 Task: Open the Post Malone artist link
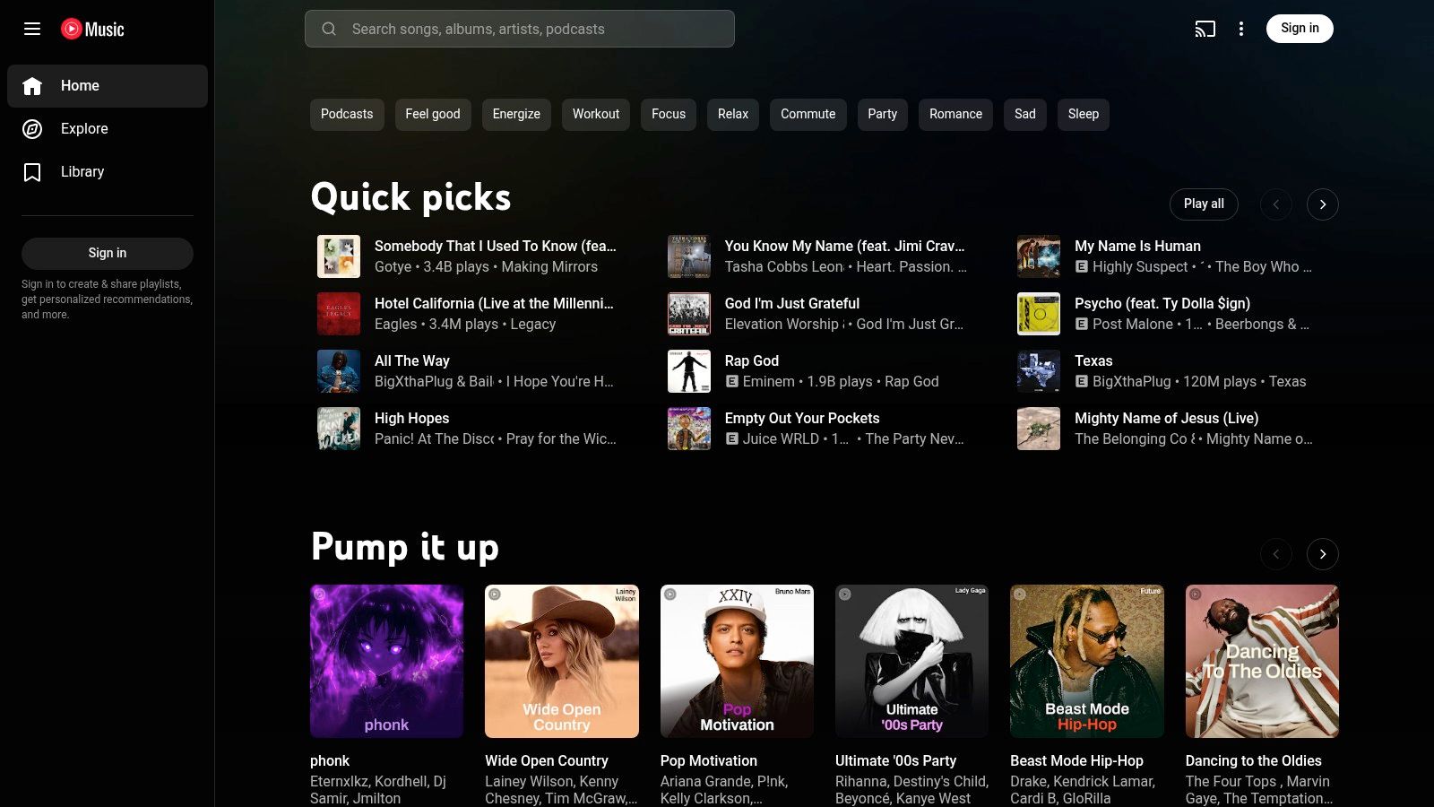pos(1133,325)
